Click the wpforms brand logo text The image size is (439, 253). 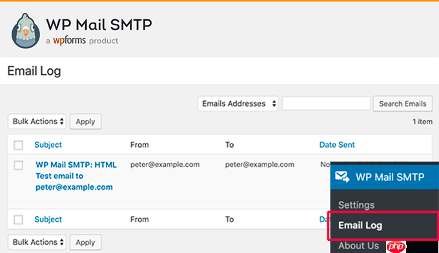(x=69, y=41)
